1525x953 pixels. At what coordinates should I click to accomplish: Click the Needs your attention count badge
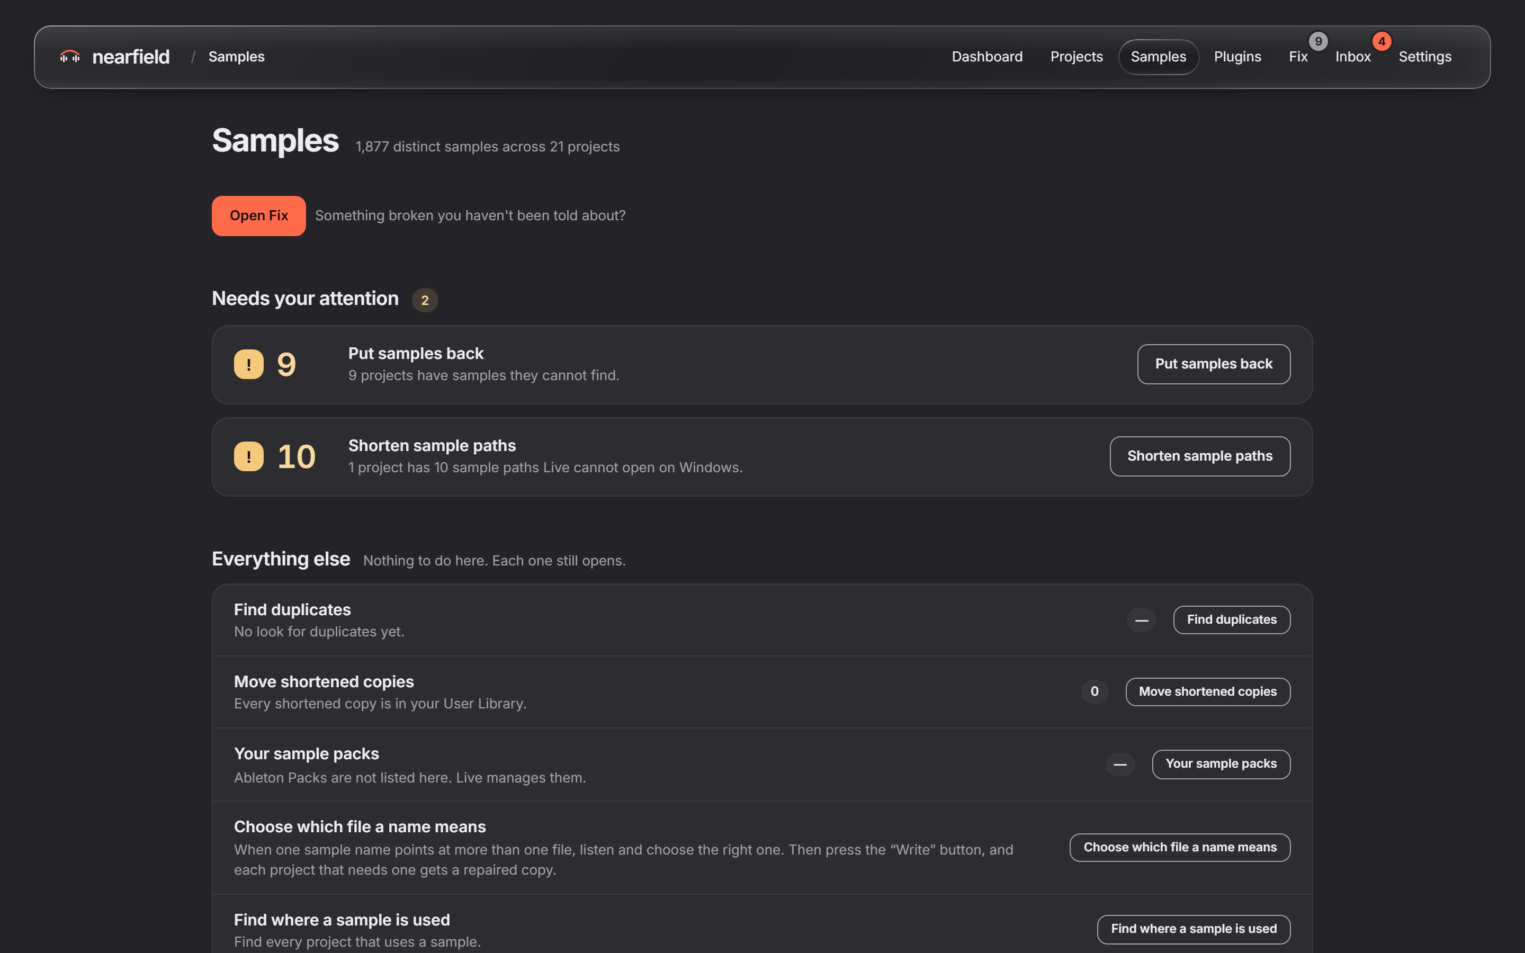point(425,300)
